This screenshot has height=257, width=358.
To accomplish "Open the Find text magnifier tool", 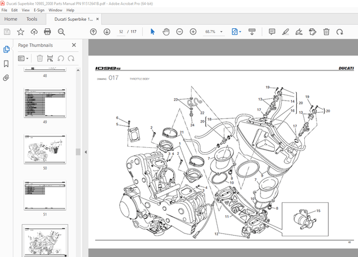I will pyautogui.click(x=61, y=32).
